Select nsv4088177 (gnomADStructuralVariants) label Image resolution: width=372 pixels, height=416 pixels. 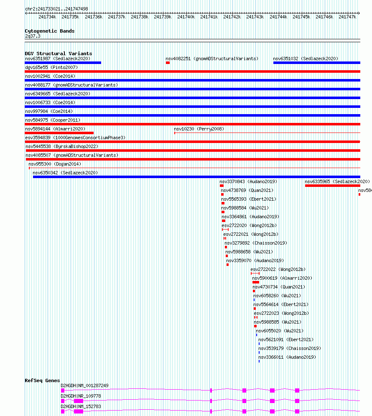71,85
